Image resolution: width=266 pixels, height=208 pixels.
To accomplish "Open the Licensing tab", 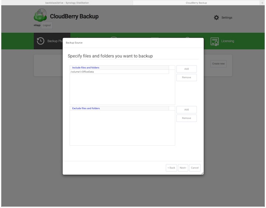I will (222, 41).
